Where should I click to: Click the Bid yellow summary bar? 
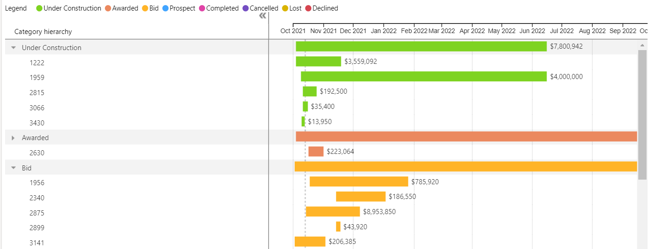click(x=466, y=166)
